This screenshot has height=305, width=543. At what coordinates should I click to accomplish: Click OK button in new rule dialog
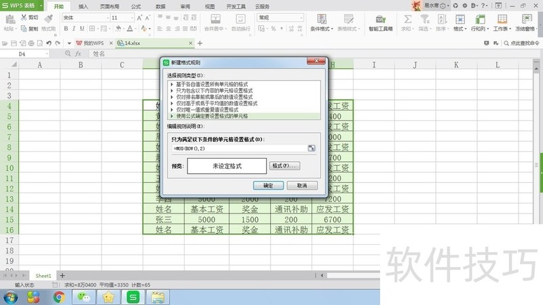(268, 186)
